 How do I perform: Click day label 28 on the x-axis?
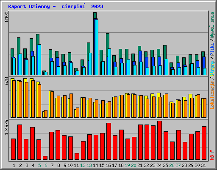184,165
